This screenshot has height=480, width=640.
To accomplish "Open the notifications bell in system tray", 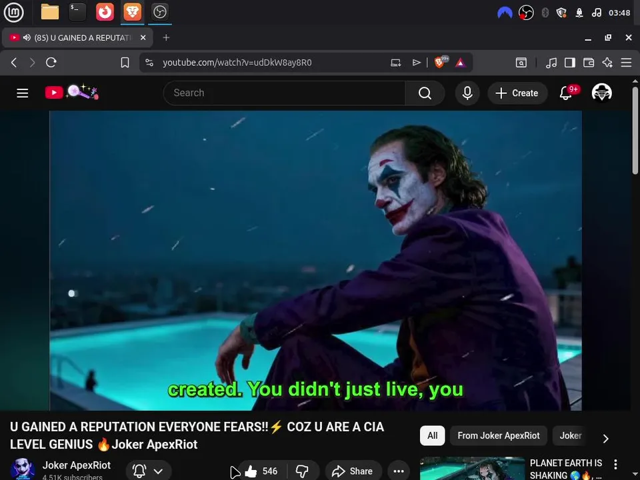I will pyautogui.click(x=579, y=13).
